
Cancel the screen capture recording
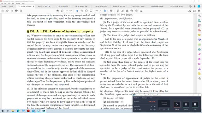pos(177,105)
